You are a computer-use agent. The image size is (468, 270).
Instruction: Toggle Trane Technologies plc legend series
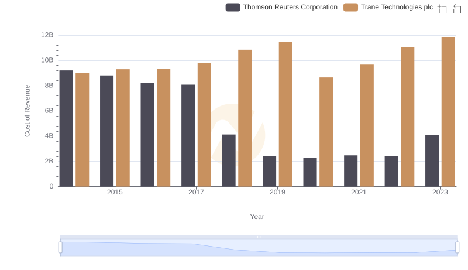pyautogui.click(x=388, y=7)
